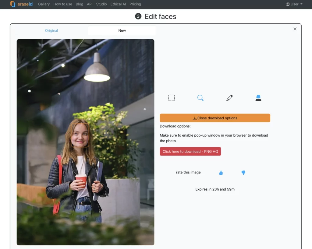312x249 pixels.
Task: Click the magnifying glass zoom icon
Action: coord(200,98)
